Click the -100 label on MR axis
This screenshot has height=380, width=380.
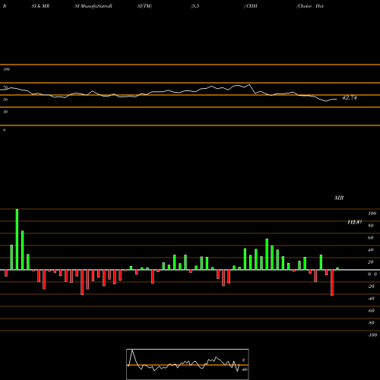(x=372, y=335)
